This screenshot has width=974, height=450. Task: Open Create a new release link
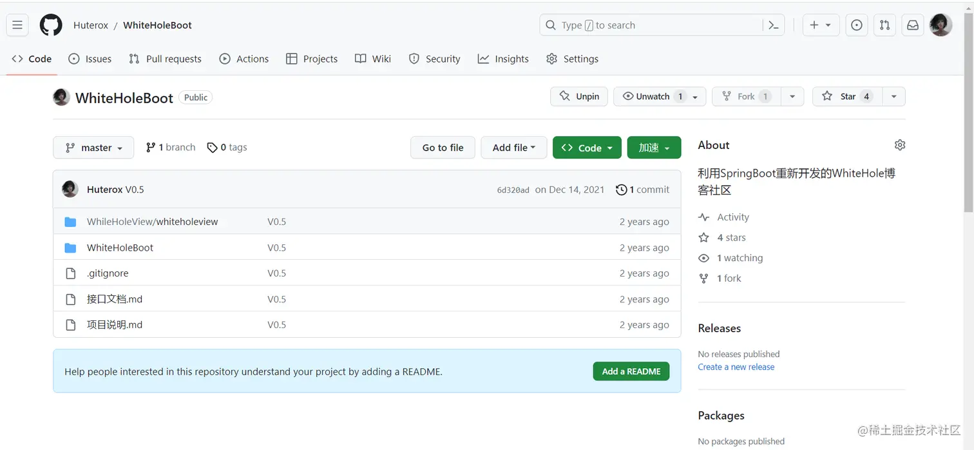[736, 367]
